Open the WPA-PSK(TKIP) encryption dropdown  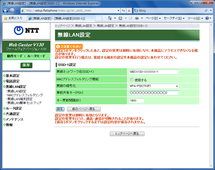(154, 86)
